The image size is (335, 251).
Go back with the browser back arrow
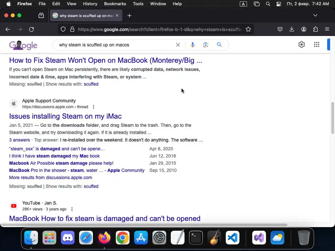click(8, 29)
